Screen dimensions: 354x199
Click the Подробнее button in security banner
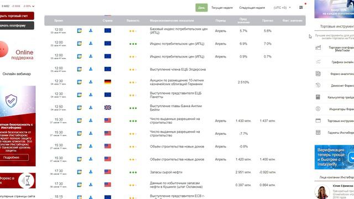point(14,157)
